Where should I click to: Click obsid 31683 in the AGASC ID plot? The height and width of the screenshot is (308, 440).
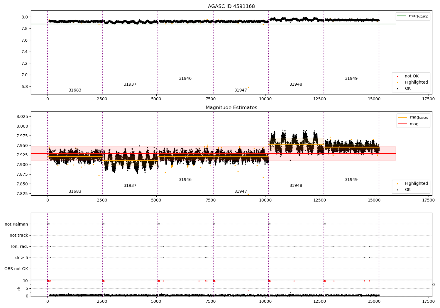(x=75, y=90)
